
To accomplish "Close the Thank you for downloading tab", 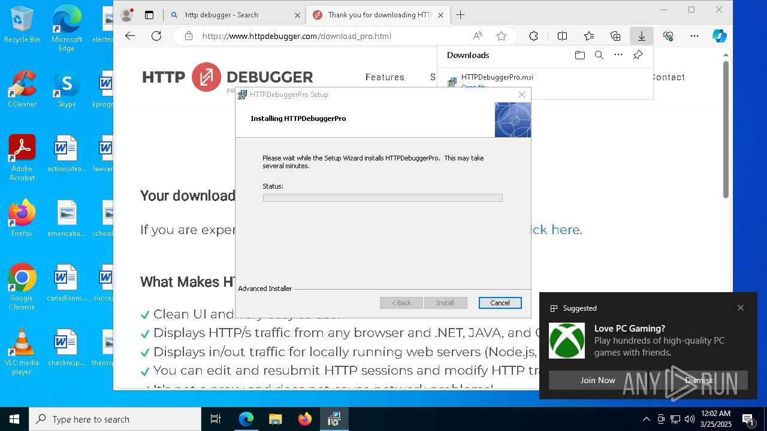I will click(440, 15).
